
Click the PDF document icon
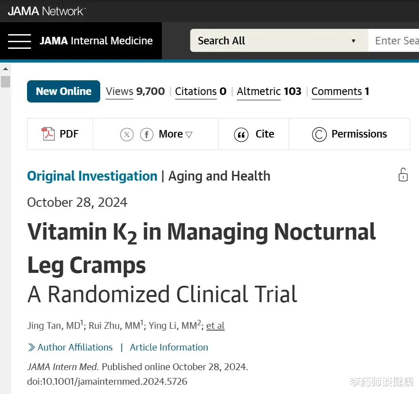tap(48, 134)
